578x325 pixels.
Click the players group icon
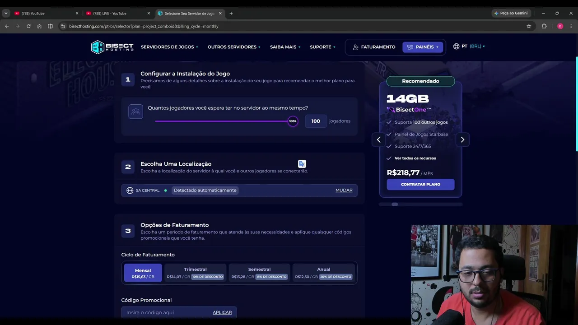click(x=136, y=111)
